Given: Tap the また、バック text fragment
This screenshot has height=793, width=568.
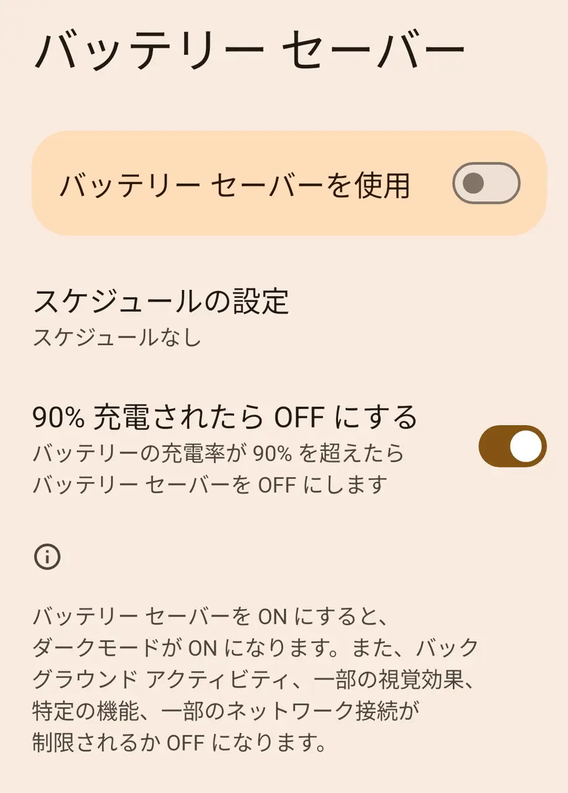Looking at the screenshot, I should (x=415, y=649).
